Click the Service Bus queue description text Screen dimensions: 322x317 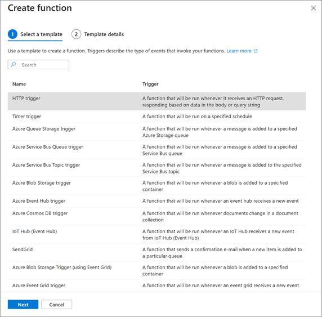point(220,150)
